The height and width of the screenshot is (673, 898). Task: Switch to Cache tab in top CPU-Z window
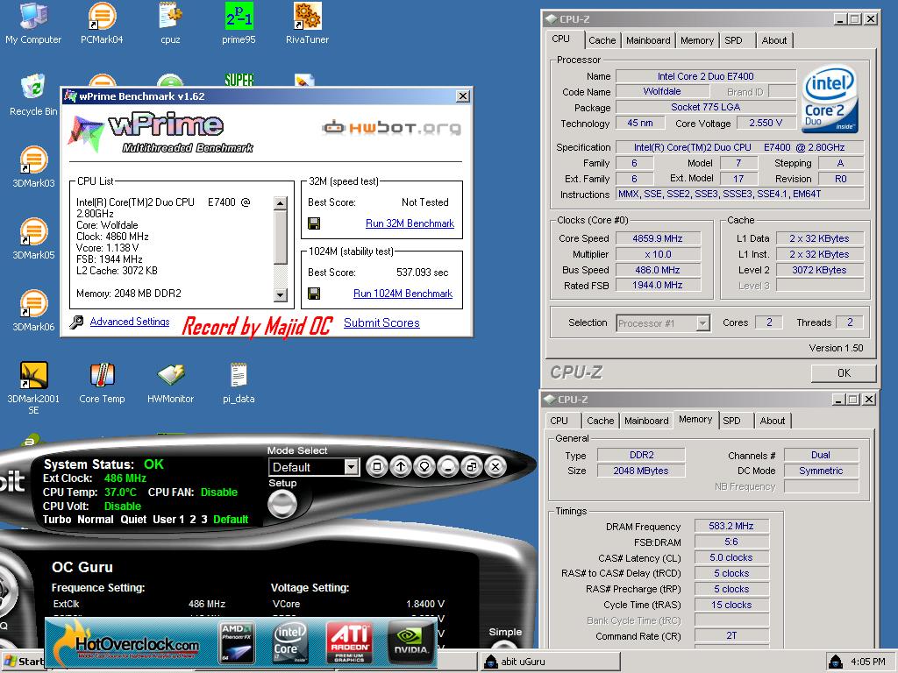tap(602, 40)
